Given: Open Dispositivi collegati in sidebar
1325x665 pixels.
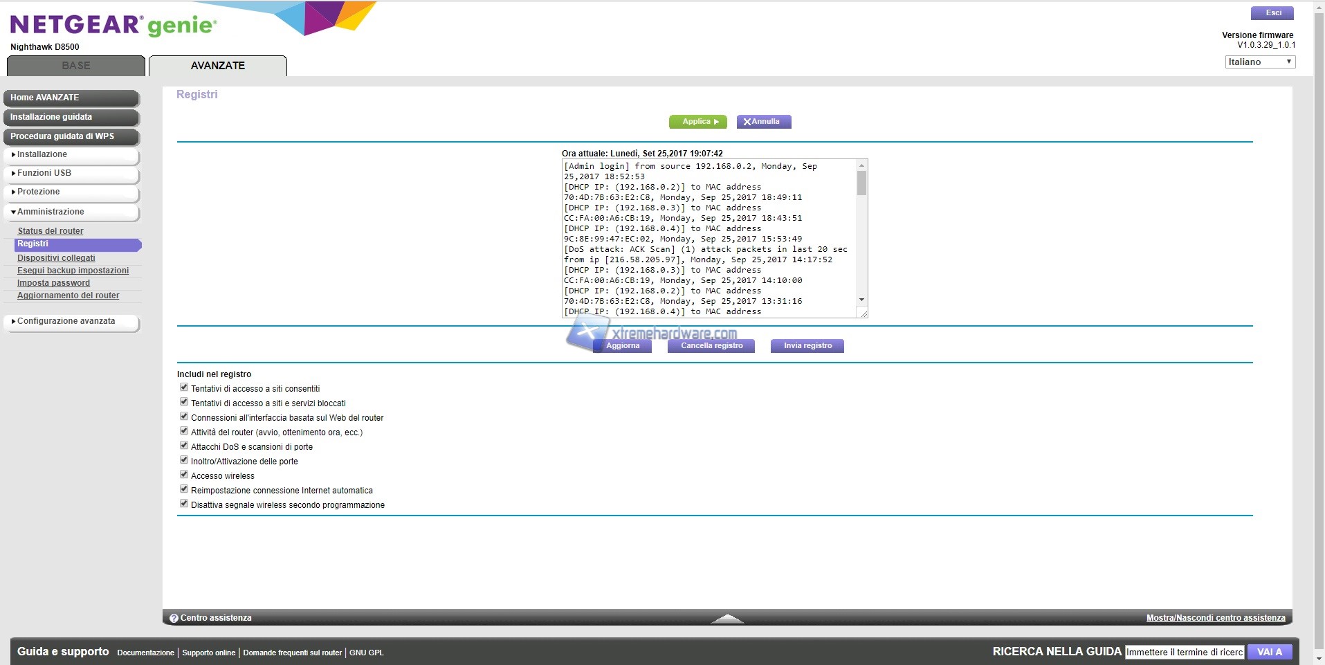Looking at the screenshot, I should tap(56, 258).
